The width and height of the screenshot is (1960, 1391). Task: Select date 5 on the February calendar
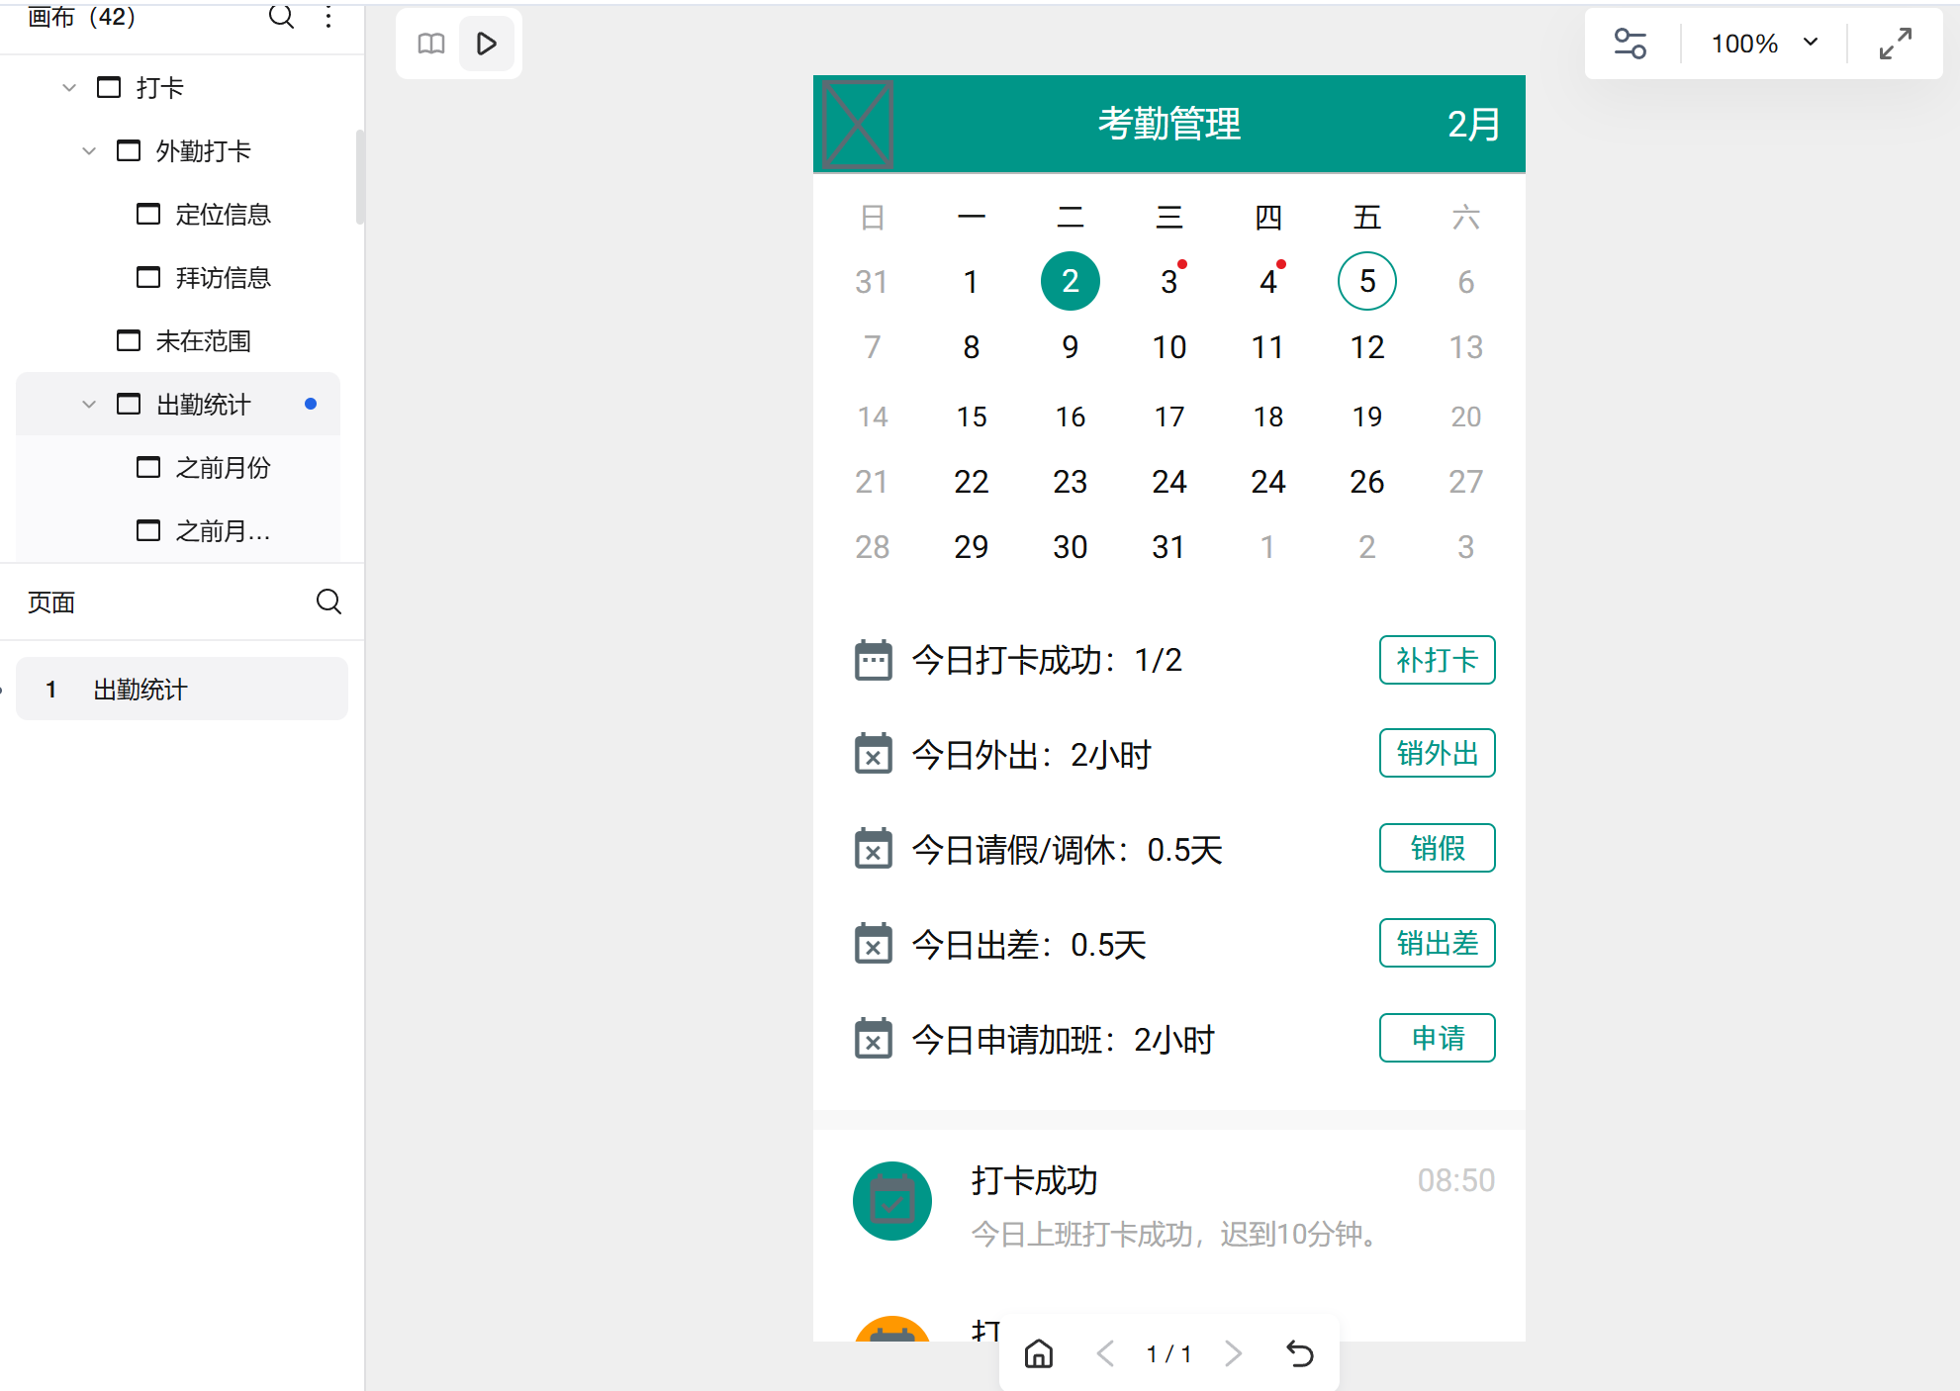click(1366, 281)
